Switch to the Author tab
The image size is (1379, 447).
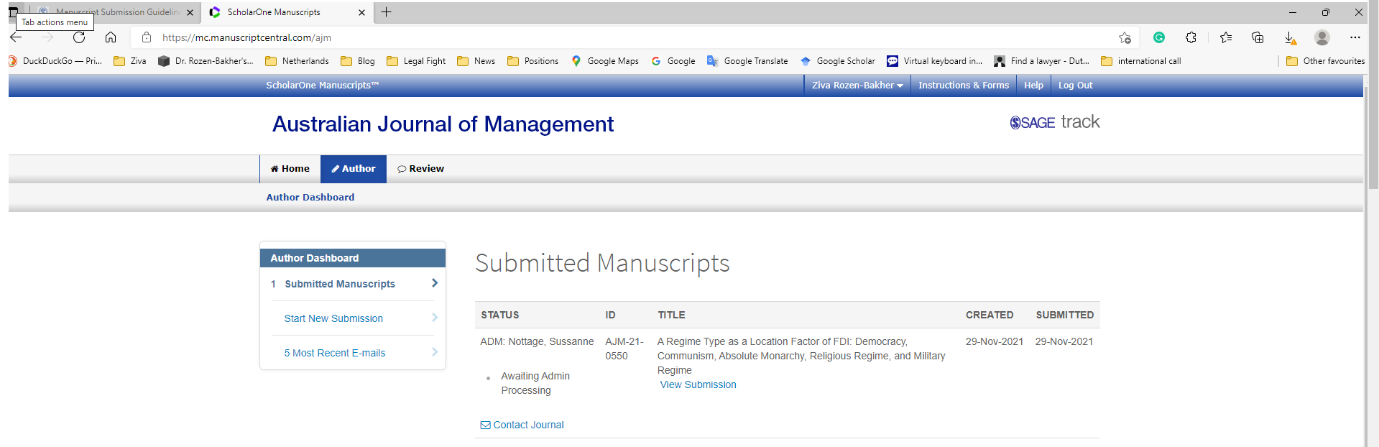(354, 169)
